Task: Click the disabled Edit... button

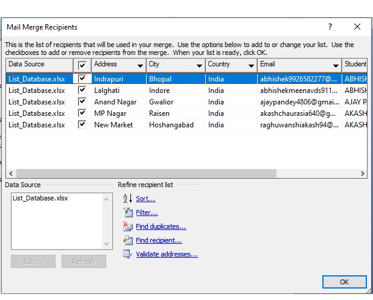Action: pyautogui.click(x=33, y=261)
